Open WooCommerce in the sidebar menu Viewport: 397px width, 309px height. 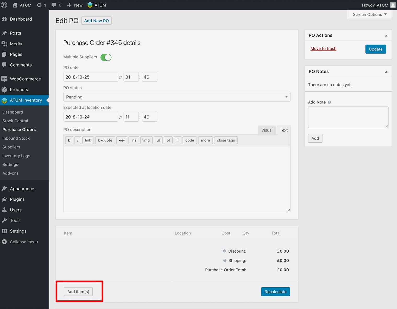point(25,79)
